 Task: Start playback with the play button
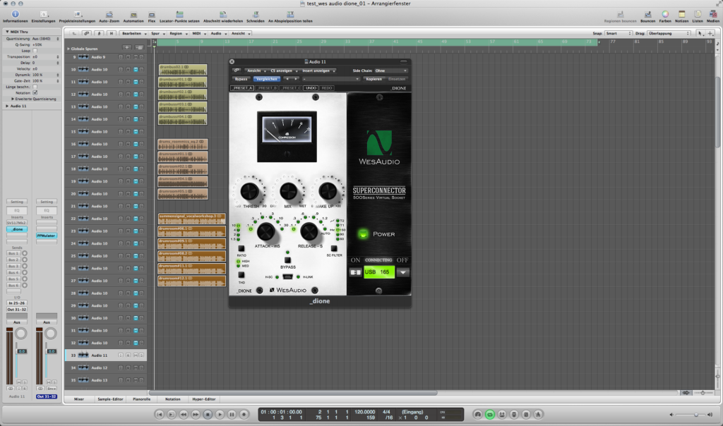(x=220, y=415)
